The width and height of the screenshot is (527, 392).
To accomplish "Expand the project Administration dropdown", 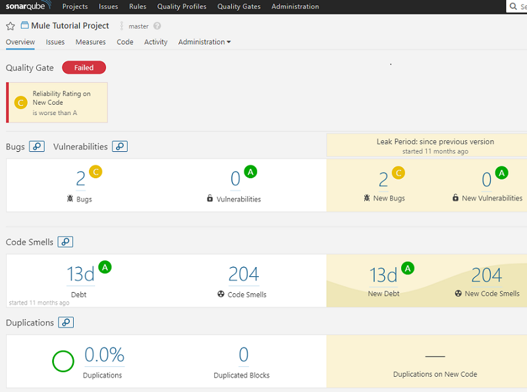I will click(204, 42).
